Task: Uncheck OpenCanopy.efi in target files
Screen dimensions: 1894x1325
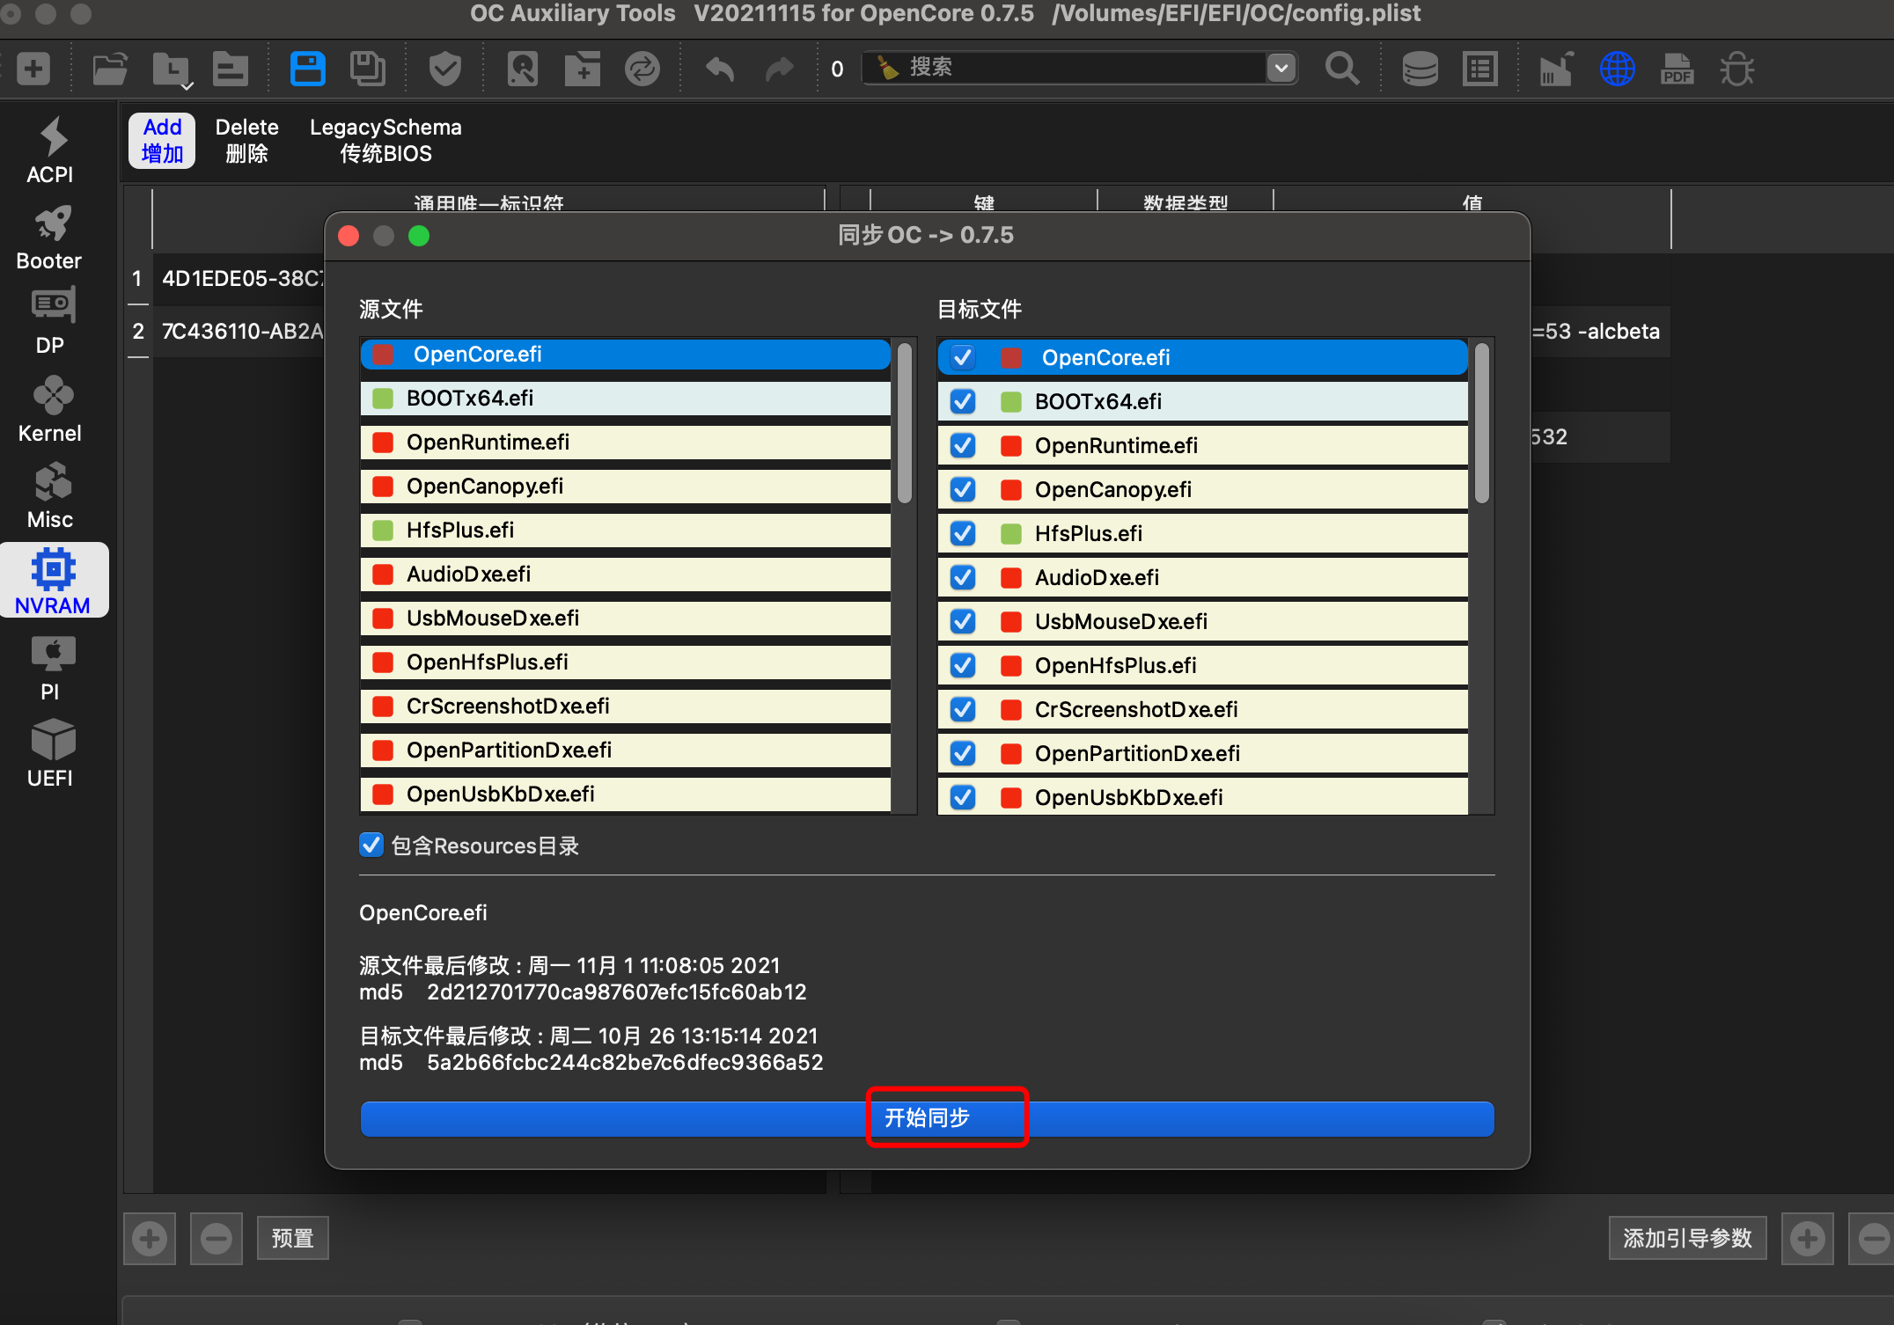Action: click(x=961, y=489)
